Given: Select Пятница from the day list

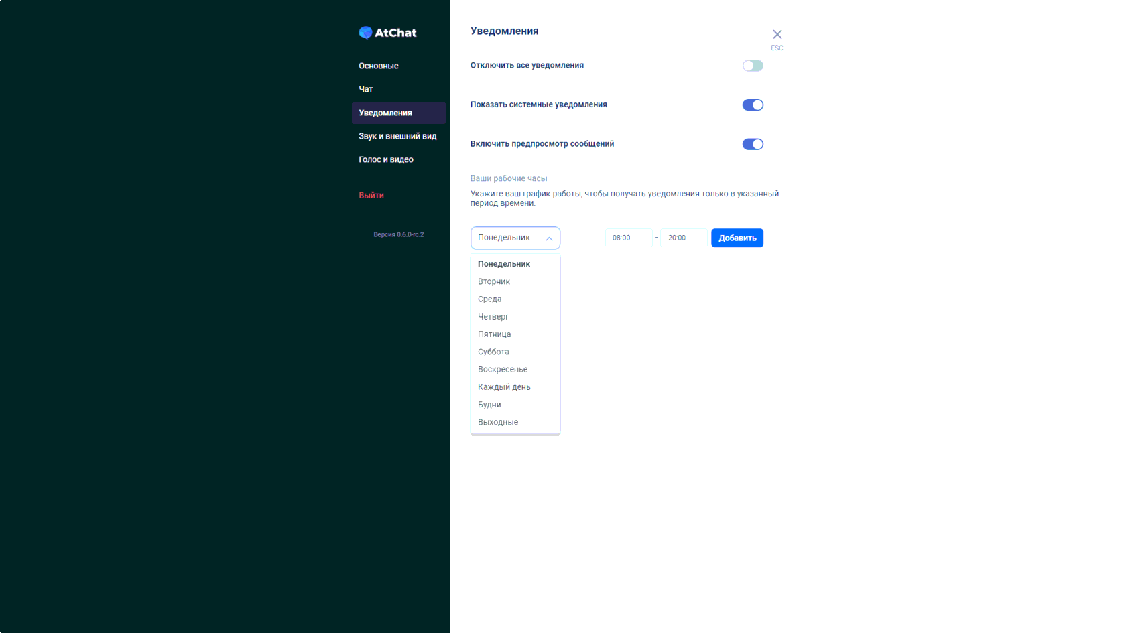Looking at the screenshot, I should coord(515,334).
